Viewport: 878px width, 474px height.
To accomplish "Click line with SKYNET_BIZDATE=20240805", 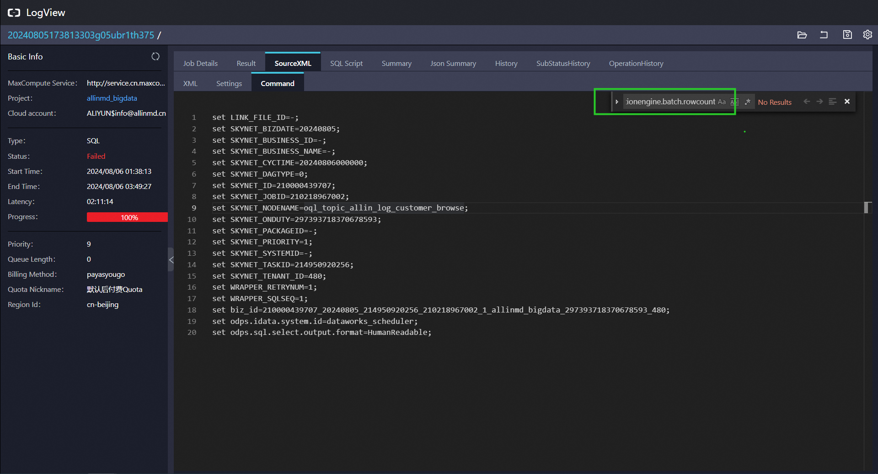I will [276, 129].
